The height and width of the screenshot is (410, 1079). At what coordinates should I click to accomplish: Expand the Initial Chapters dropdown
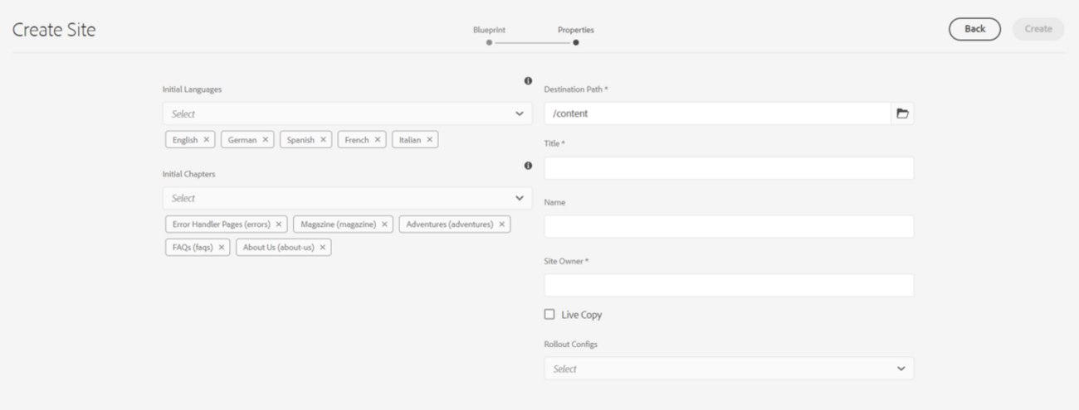pyautogui.click(x=519, y=198)
